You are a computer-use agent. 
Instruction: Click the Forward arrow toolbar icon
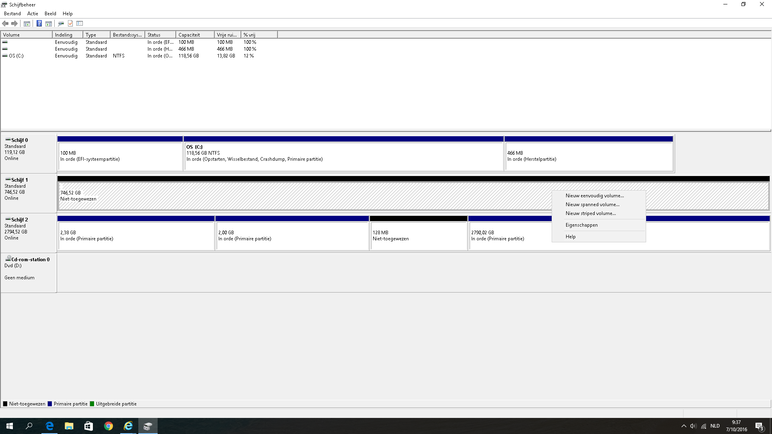tap(14, 23)
